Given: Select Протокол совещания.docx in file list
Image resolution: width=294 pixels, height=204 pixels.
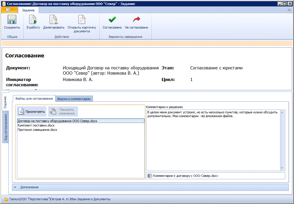Looking at the screenshot, I should (37, 130).
